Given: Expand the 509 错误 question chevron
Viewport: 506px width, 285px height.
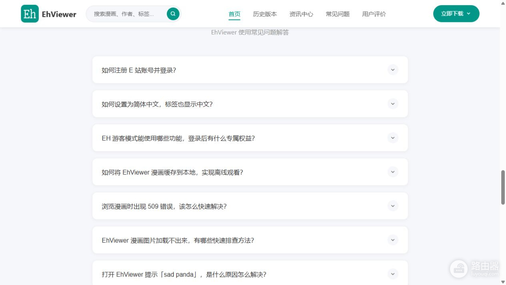Looking at the screenshot, I should coord(393,206).
